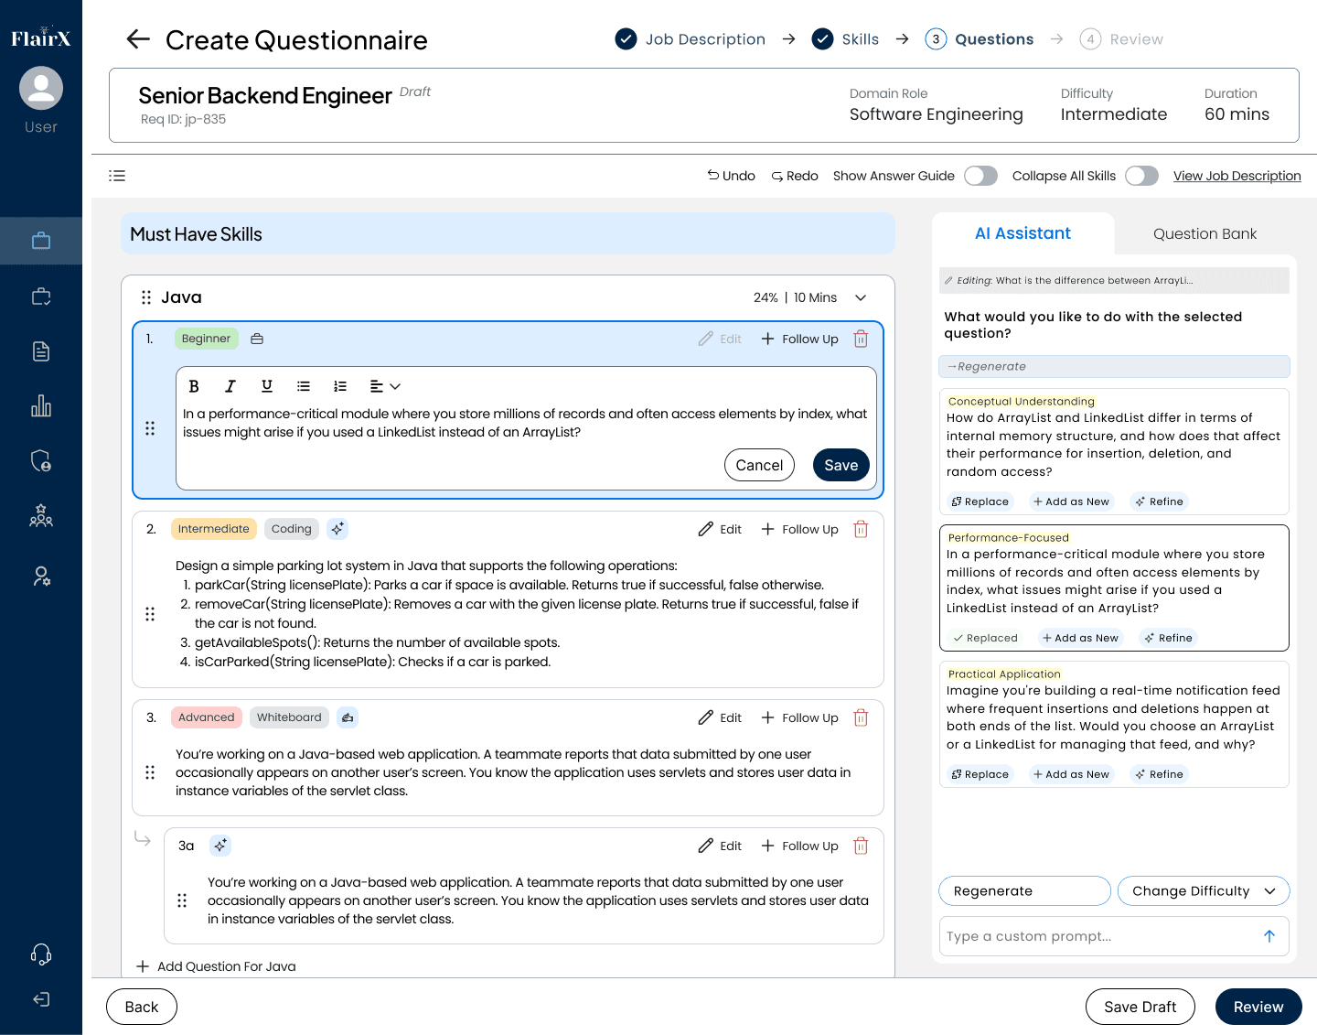Grab the drag handle next to Java skill
Screen dimensions: 1317x1035
point(146,297)
